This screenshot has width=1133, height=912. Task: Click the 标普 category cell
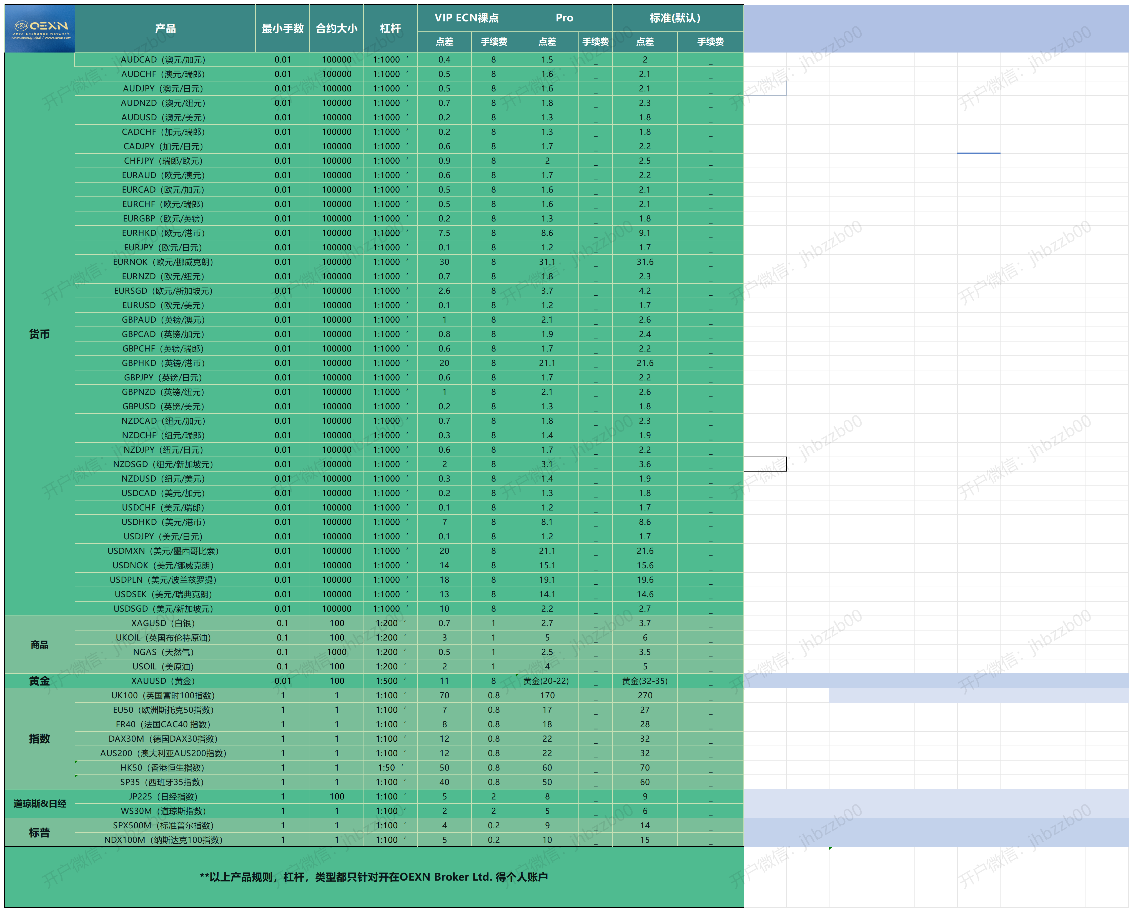pyautogui.click(x=40, y=833)
